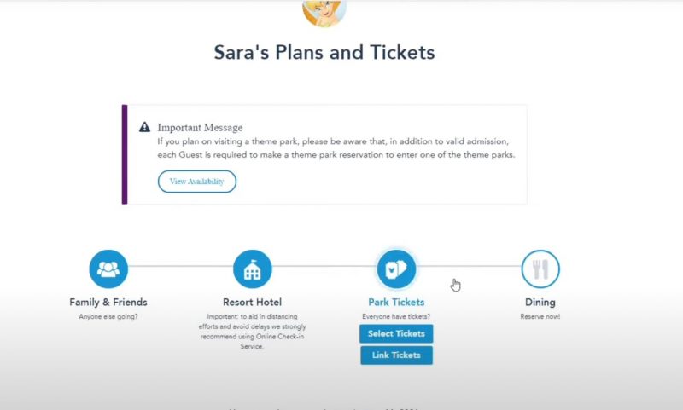This screenshot has width=683, height=410.
Task: Click the Resort Hotel heading
Action: coord(252,303)
